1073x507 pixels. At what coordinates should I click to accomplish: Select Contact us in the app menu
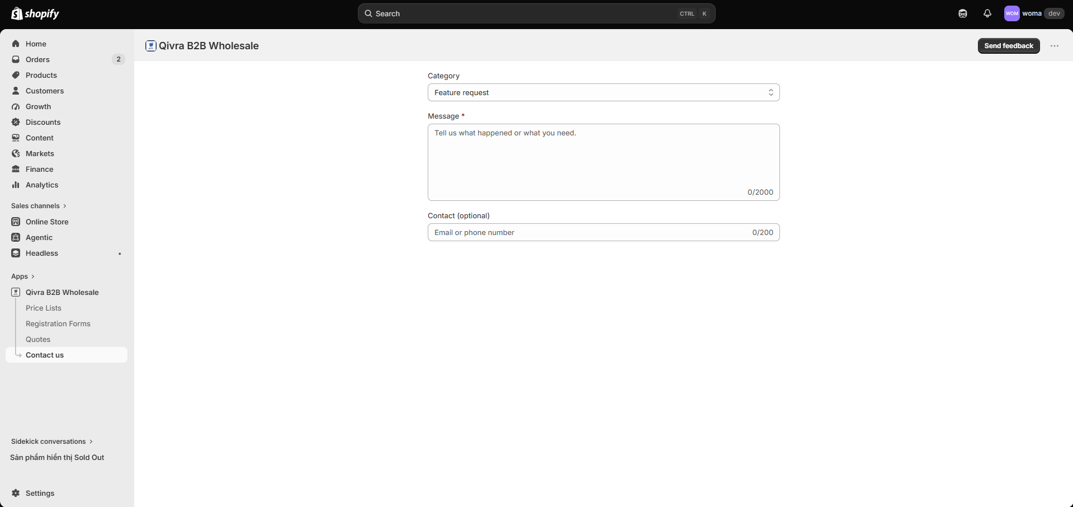click(x=67, y=355)
